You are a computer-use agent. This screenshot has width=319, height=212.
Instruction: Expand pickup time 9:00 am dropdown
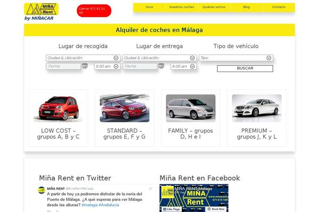(107, 66)
